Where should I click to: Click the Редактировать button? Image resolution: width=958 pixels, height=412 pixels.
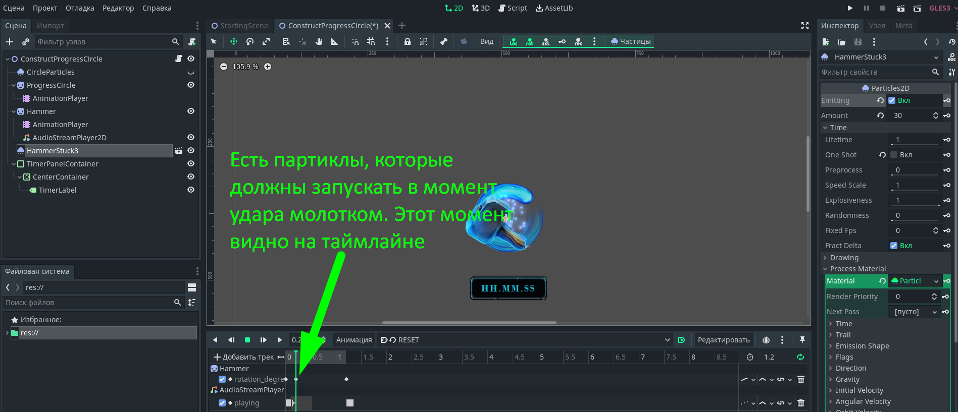724,340
